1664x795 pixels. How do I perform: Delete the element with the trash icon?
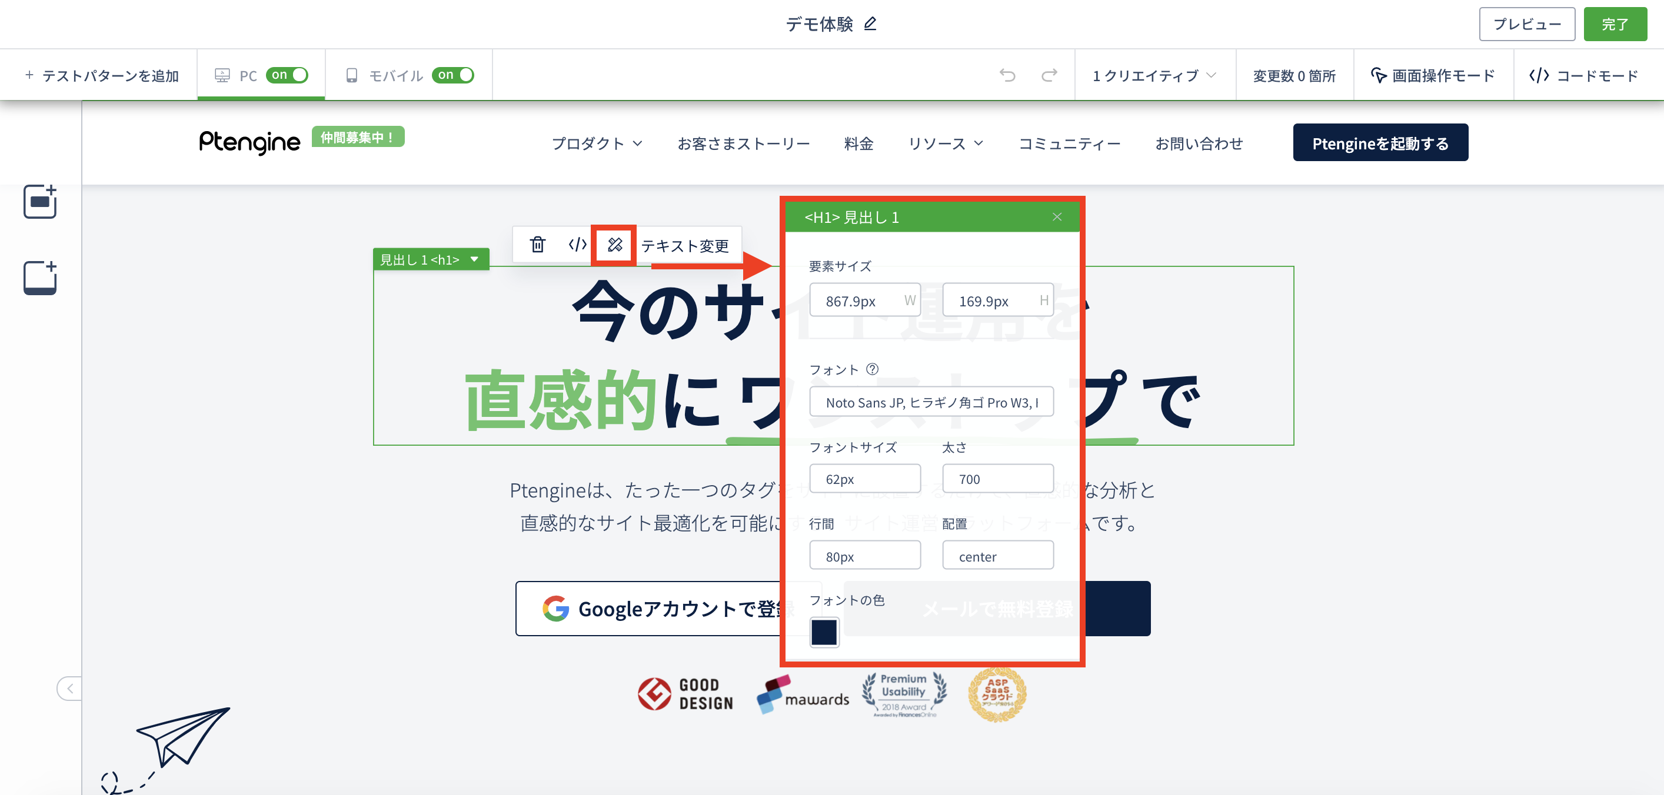point(537,245)
